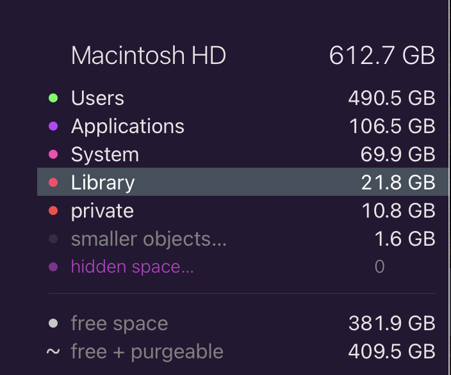Image resolution: width=451 pixels, height=375 pixels.
Task: Select the Macintosh HD title
Action: pyautogui.click(x=149, y=56)
